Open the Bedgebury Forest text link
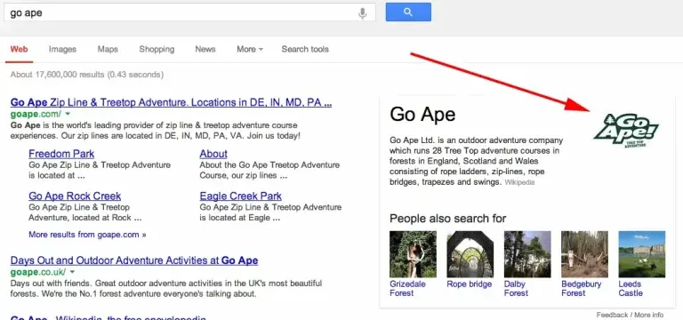 581,289
